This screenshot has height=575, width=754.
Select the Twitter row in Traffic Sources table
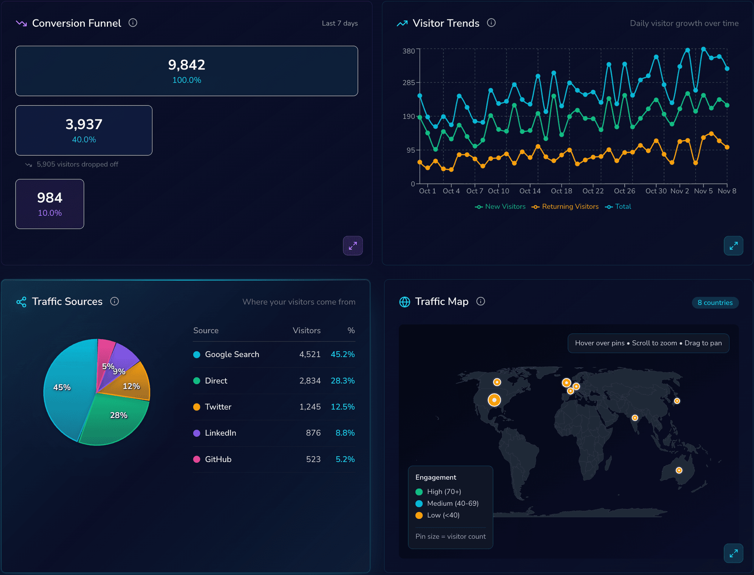(274, 407)
